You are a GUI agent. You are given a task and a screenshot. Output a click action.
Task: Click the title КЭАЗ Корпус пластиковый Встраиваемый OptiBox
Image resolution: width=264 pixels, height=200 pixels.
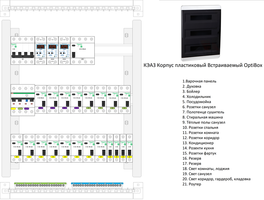(203, 65)
